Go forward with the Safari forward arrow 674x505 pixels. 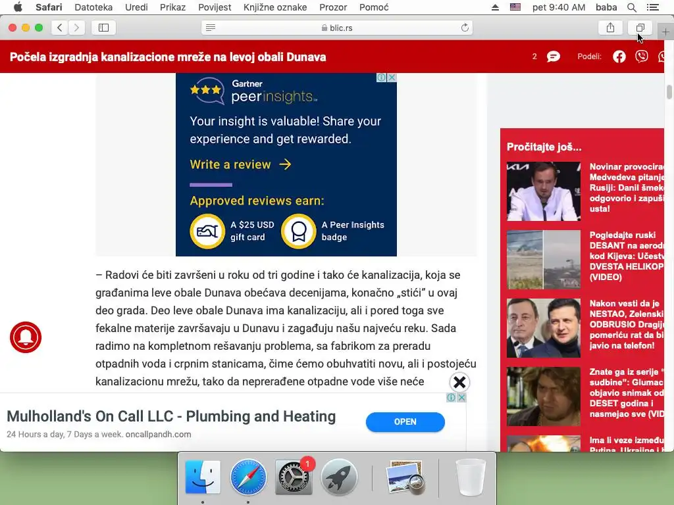pyautogui.click(x=76, y=28)
